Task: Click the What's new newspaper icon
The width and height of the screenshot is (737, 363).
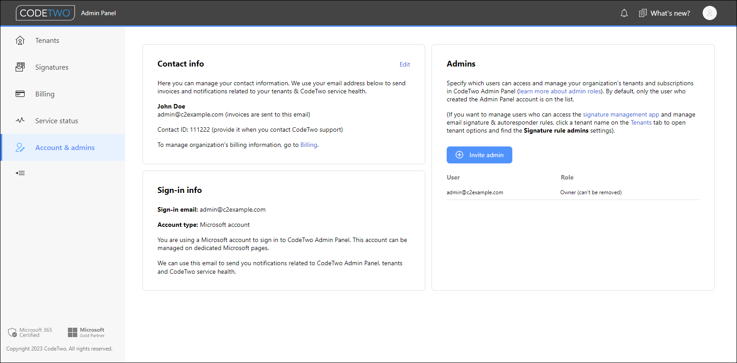Action: [x=643, y=13]
